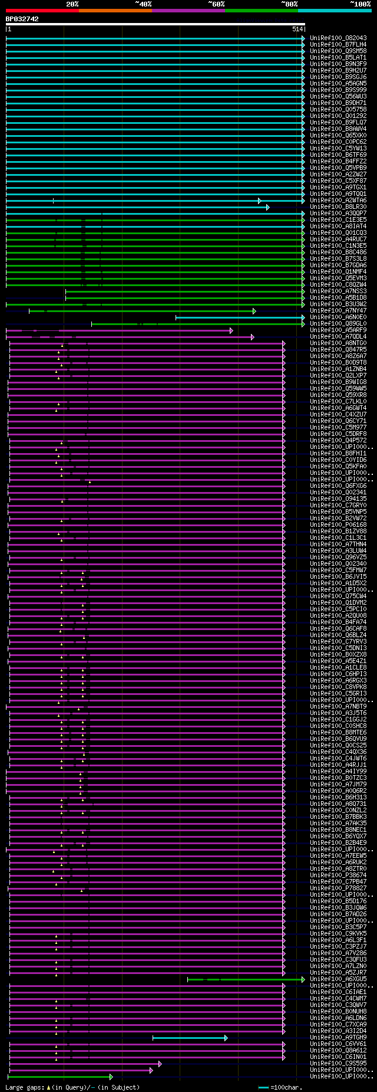Image resolution: width=377 pixels, height=1092 pixels.
Task: Select hit UniRef100_C9S595
Action: tap(338, 1063)
